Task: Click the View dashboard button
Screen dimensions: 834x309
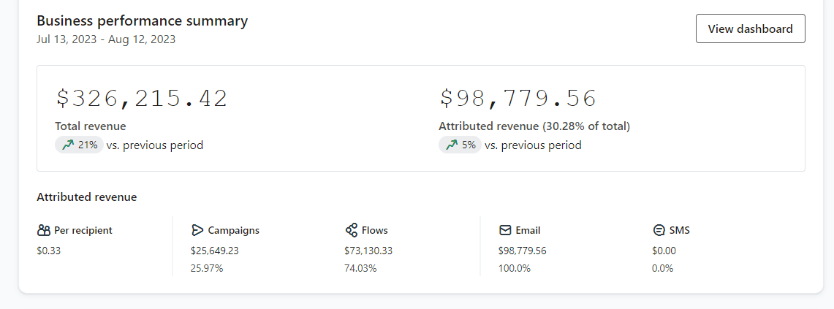Action: click(750, 28)
